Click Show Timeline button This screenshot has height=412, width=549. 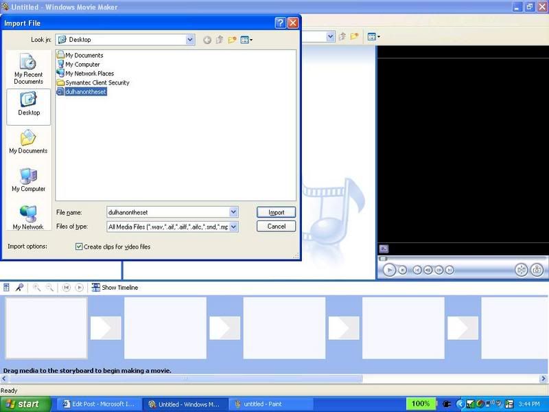(115, 288)
